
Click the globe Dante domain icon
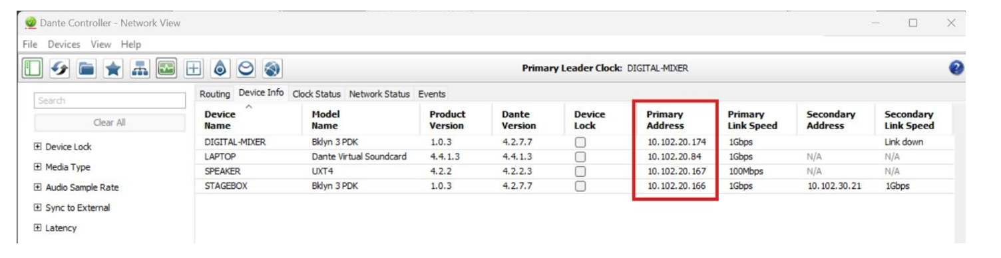[273, 68]
